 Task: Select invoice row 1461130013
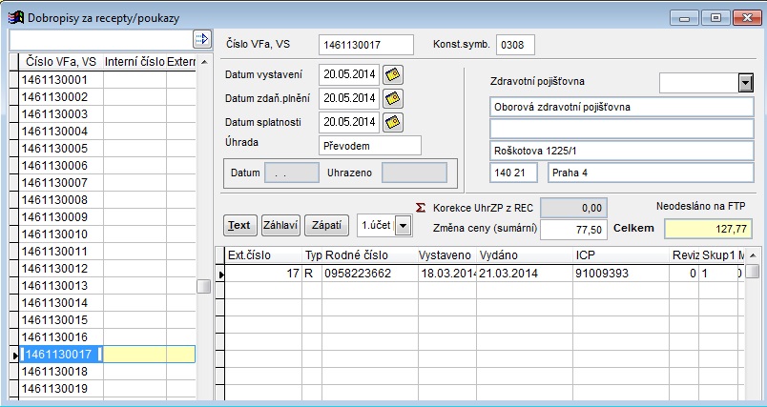click(x=107, y=286)
